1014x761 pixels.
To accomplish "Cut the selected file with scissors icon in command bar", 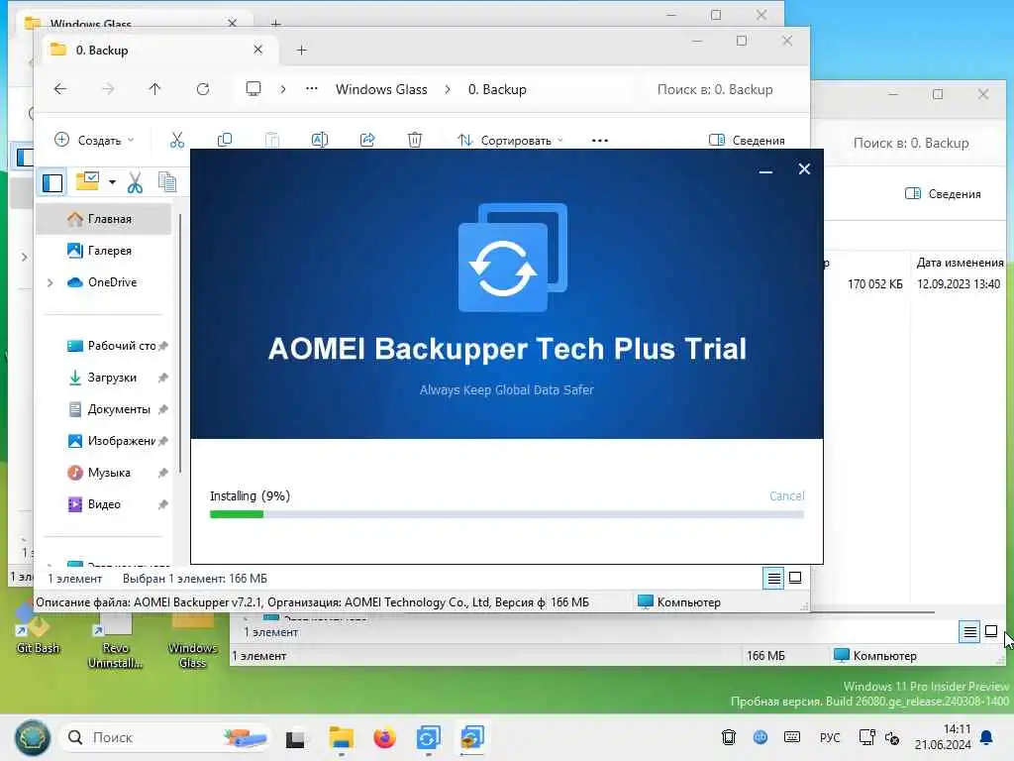I will coord(176,140).
